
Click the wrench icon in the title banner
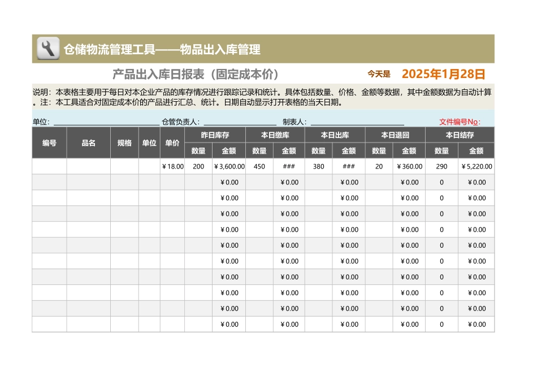[48, 48]
